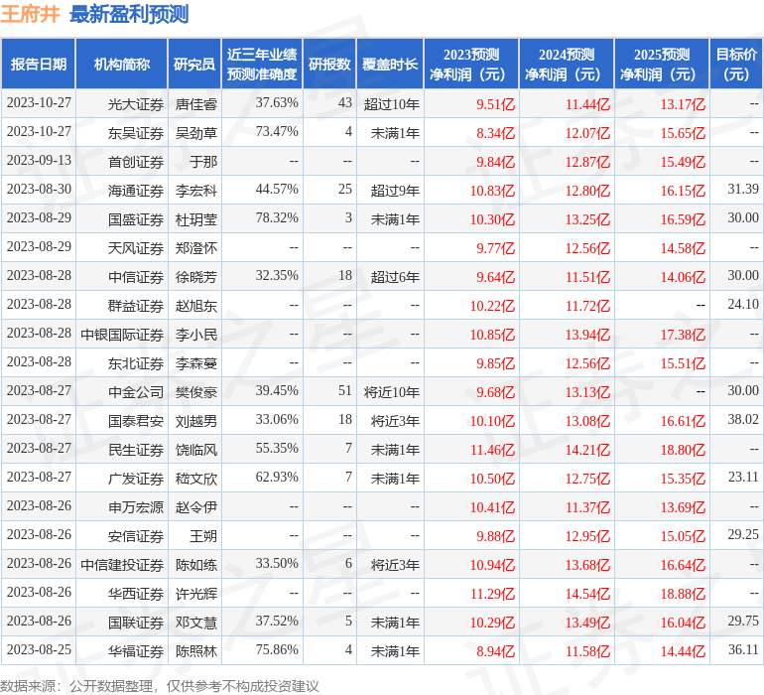Click accuracy value 78.32%
The height and width of the screenshot is (695, 764).
coord(277,218)
